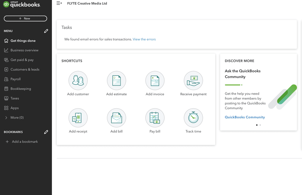Select the first carousel dot in Discover More
This screenshot has height=195, width=302.
[257, 125]
